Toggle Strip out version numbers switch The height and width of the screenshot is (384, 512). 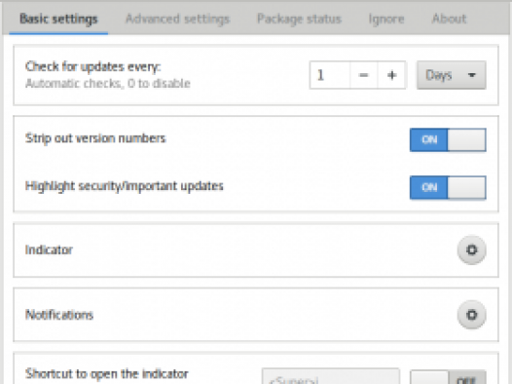pyautogui.click(x=448, y=140)
